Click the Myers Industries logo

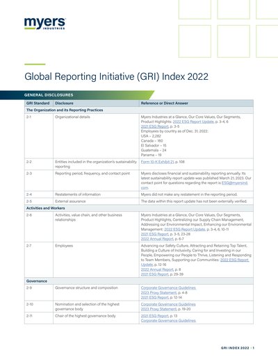45,24
